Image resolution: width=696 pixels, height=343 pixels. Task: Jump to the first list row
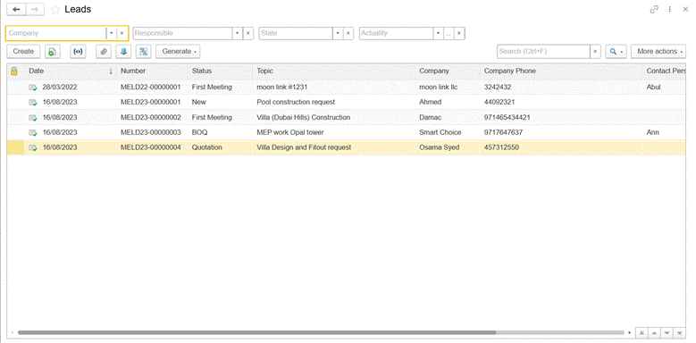pyautogui.click(x=641, y=333)
